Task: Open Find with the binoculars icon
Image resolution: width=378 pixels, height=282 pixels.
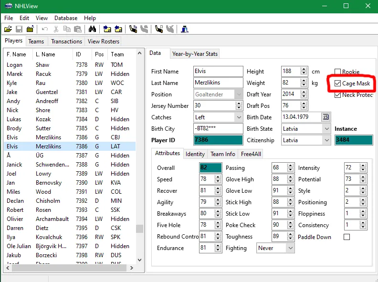Action: click(x=92, y=29)
